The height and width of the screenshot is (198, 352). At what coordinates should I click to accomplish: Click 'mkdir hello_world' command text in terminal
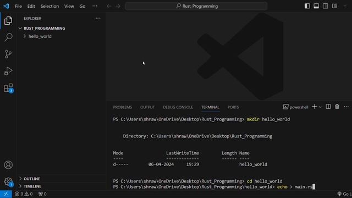point(268,119)
